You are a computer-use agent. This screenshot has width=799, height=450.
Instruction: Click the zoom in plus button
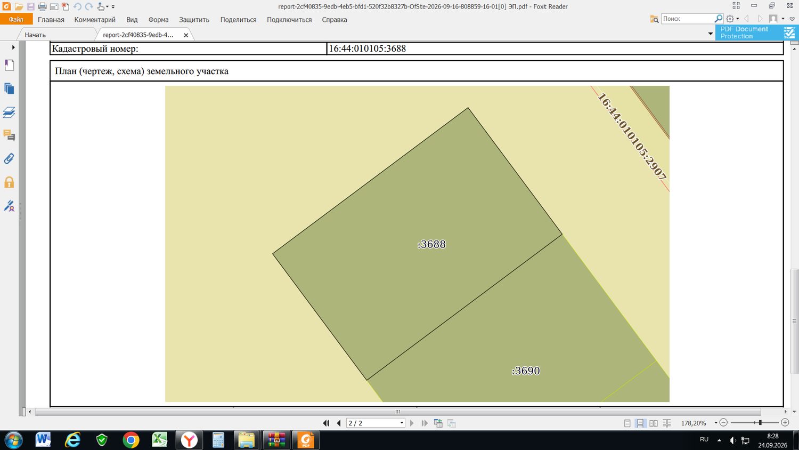tap(785, 422)
